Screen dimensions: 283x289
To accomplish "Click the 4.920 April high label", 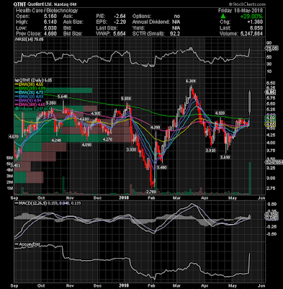I will pyautogui.click(x=220, y=113).
